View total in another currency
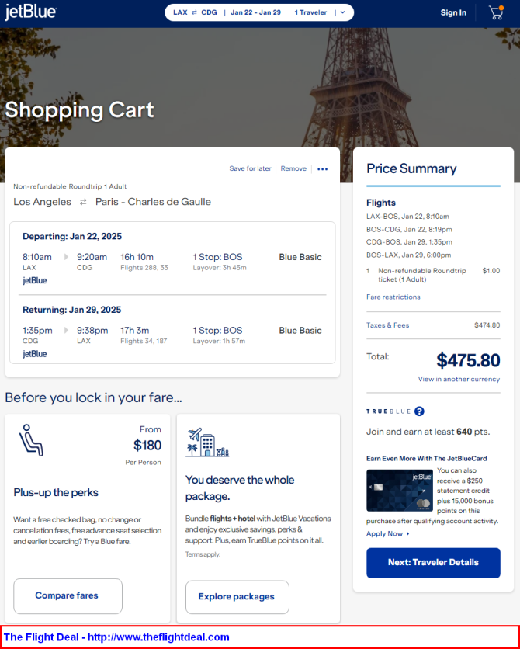The width and height of the screenshot is (520, 649). coord(459,379)
